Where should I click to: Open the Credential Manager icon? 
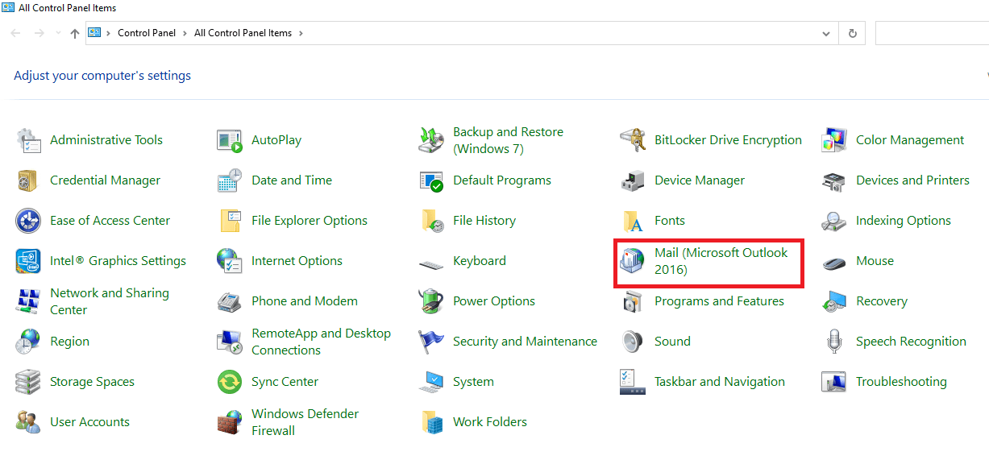click(28, 180)
